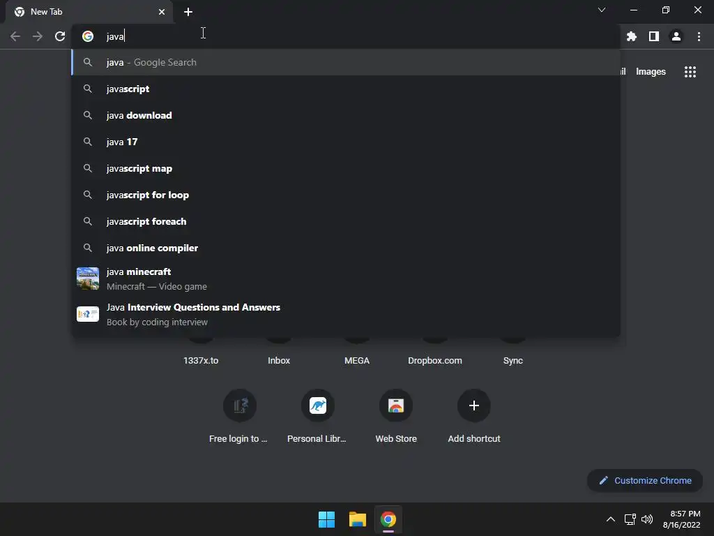The height and width of the screenshot is (536, 714).
Task: Open the profile avatar icon
Action: 676,36
